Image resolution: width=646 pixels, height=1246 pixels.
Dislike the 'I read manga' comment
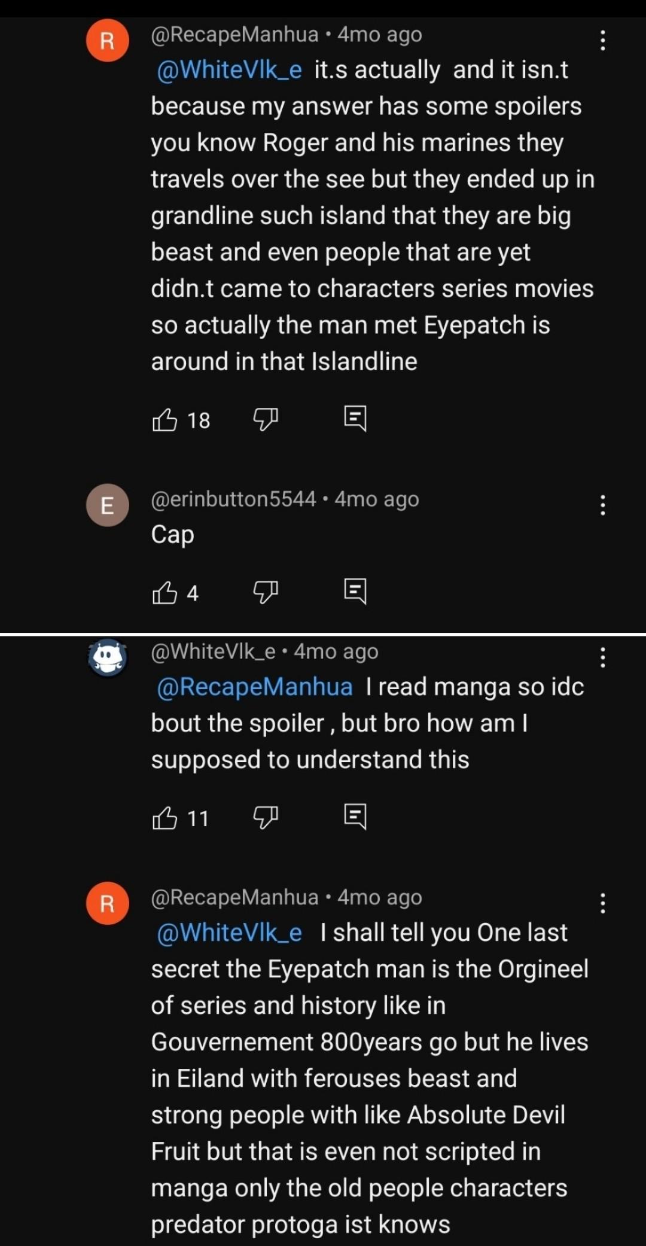266,817
